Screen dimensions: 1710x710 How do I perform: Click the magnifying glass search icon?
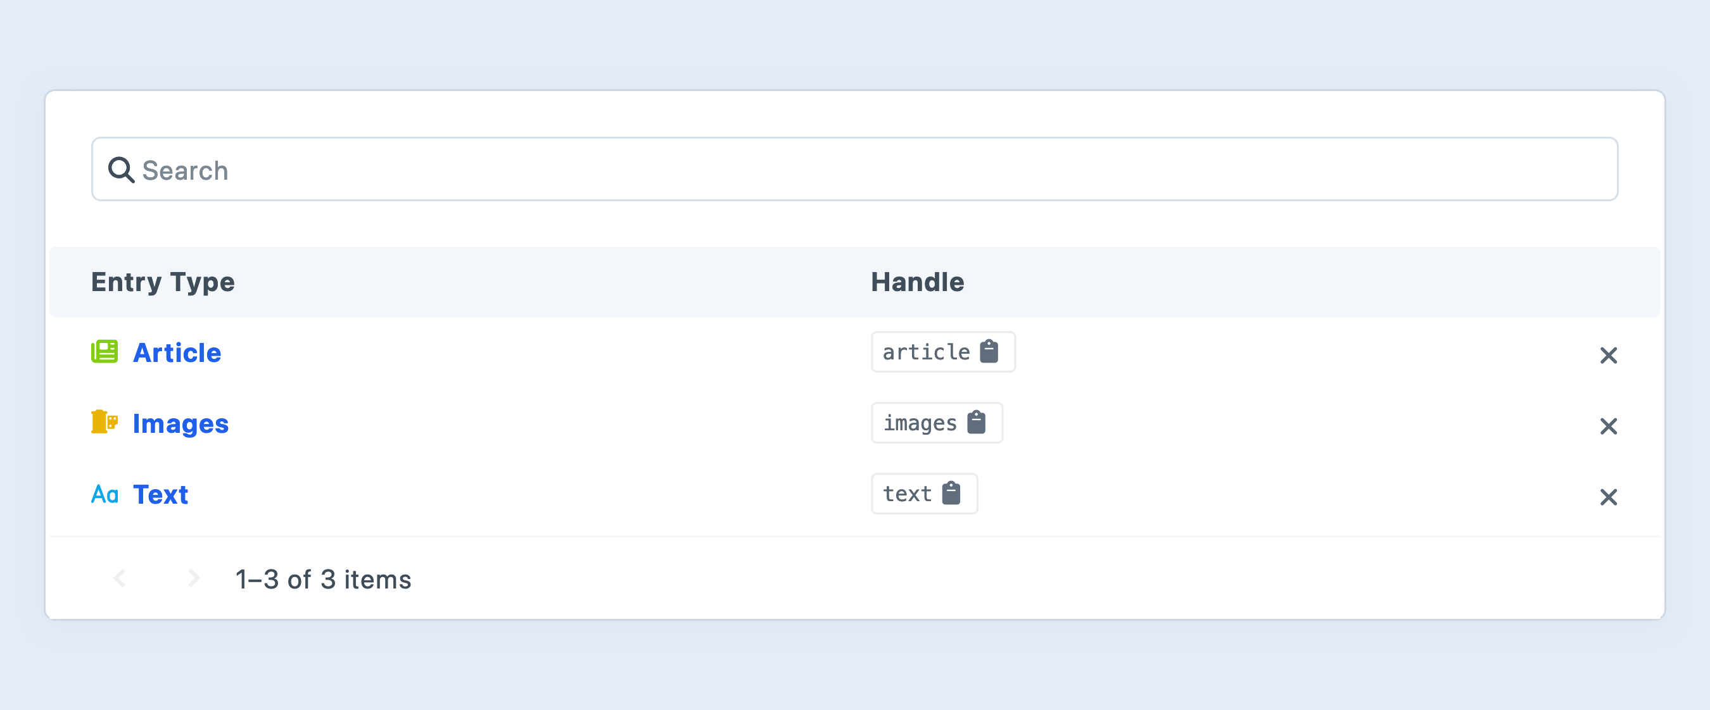click(121, 170)
